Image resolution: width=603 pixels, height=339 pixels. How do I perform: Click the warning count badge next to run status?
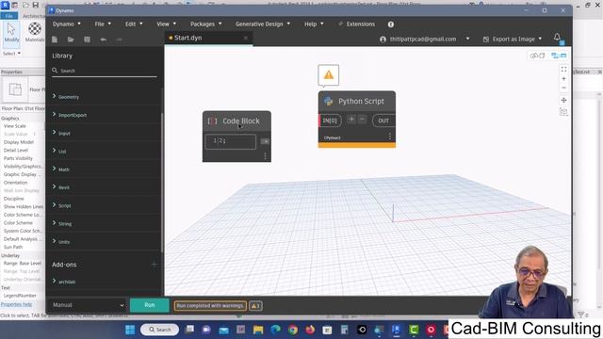coord(255,306)
